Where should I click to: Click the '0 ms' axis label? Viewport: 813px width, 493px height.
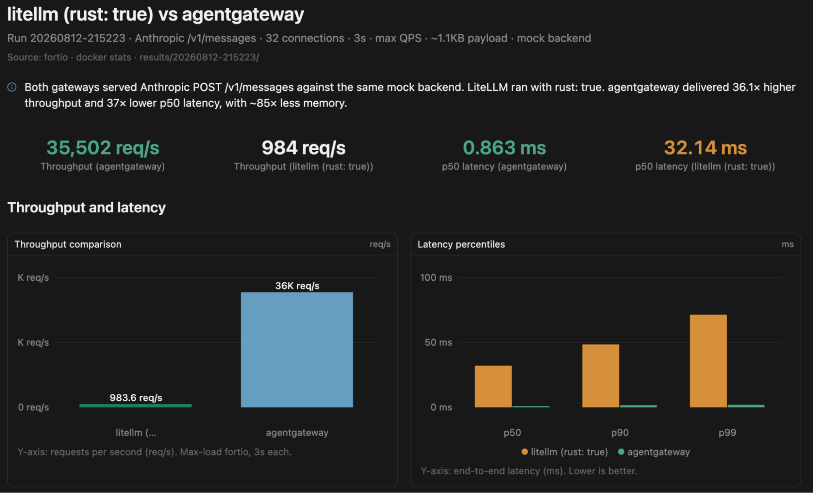[x=441, y=407]
